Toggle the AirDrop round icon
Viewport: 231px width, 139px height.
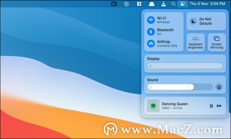151,43
